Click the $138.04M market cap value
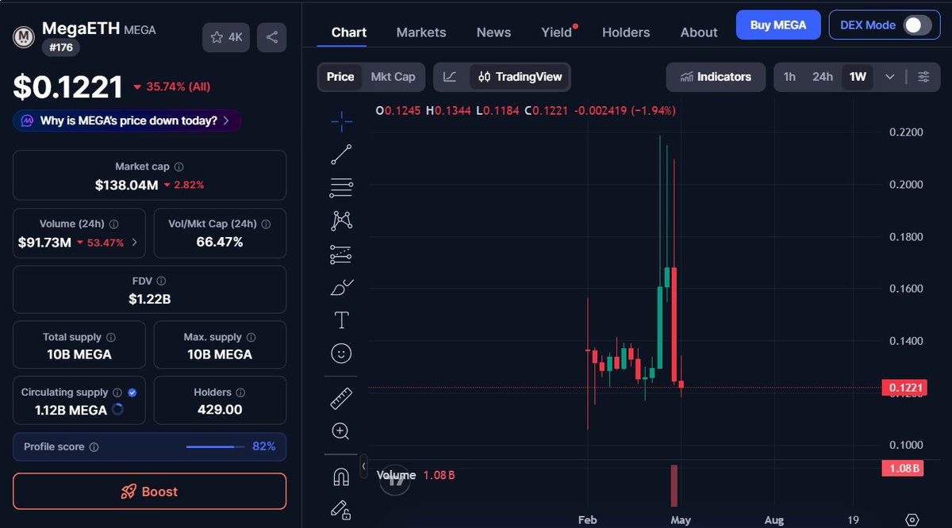This screenshot has height=528, width=952. (x=126, y=185)
